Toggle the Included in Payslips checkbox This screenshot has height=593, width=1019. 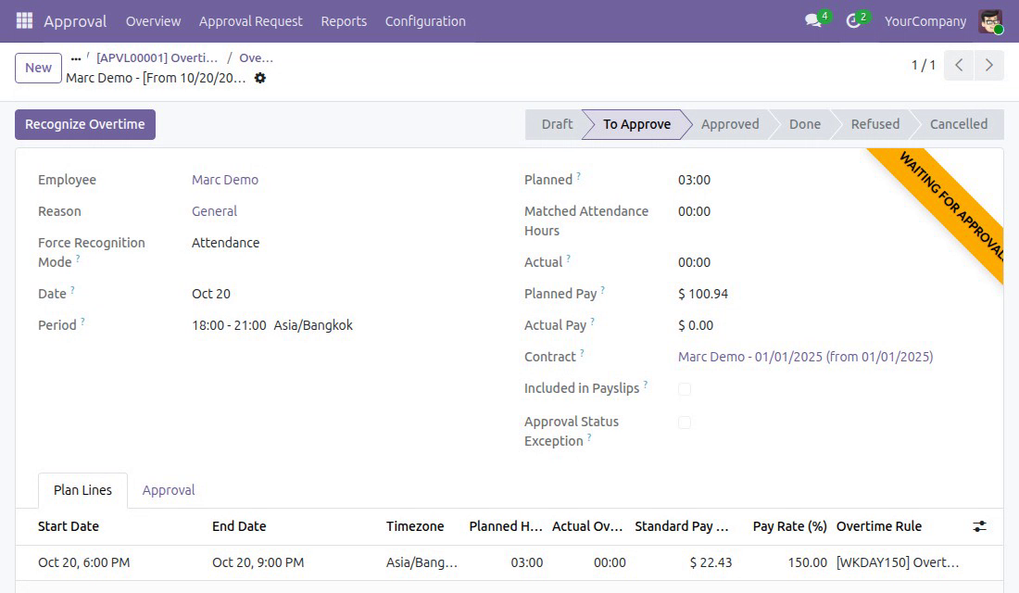click(x=685, y=389)
